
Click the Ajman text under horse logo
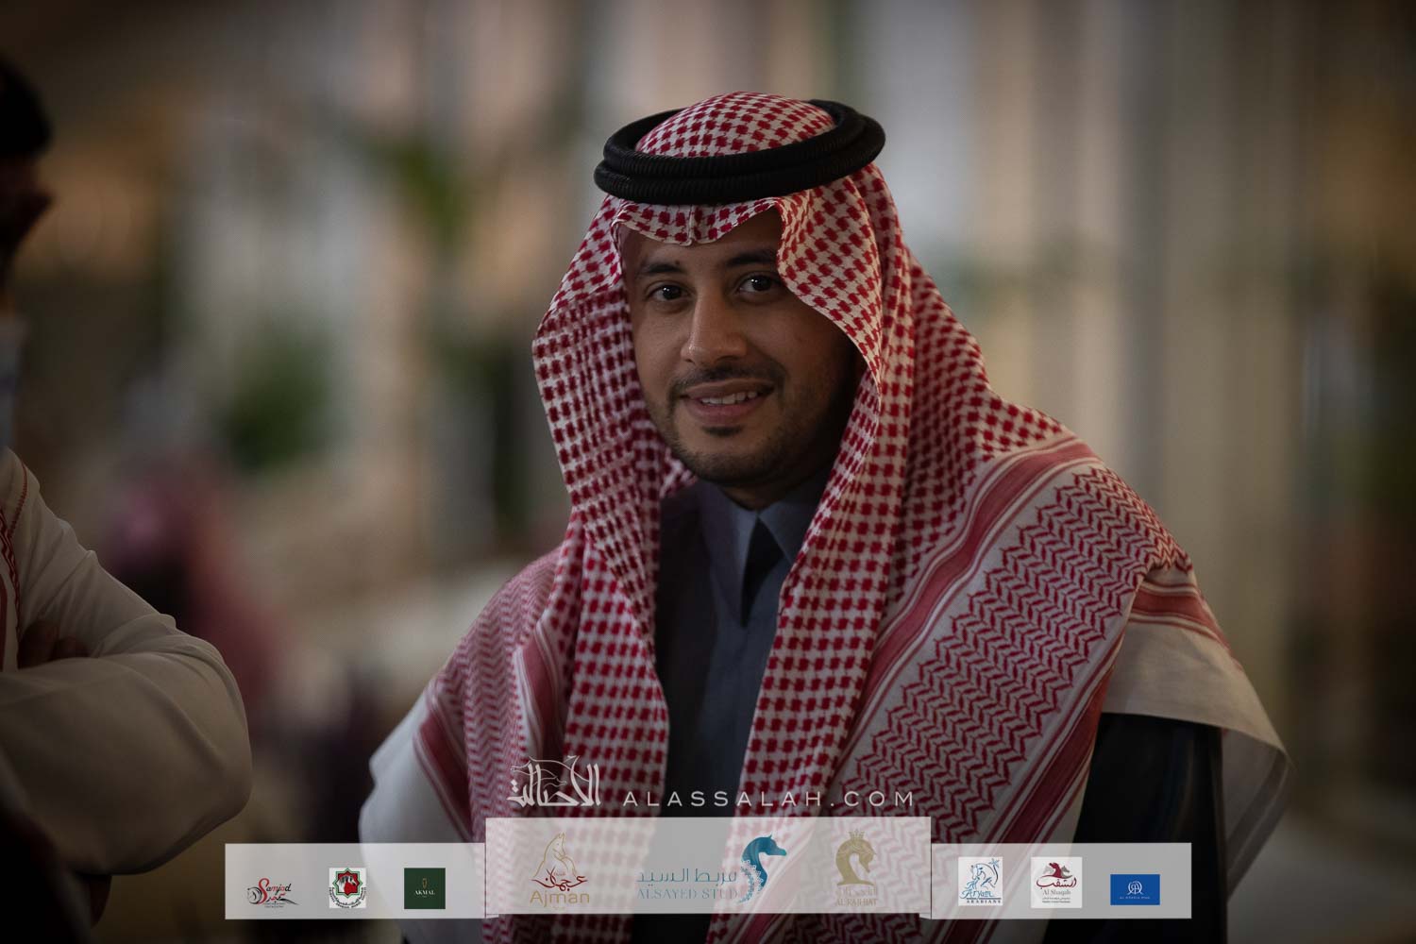pos(561,897)
